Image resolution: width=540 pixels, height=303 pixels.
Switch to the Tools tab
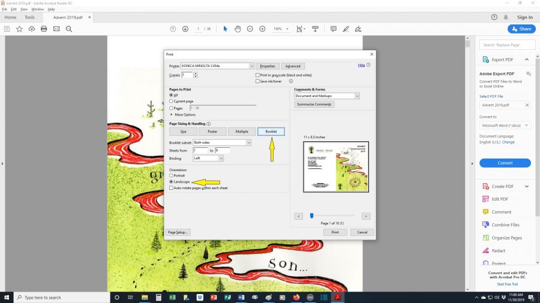pyautogui.click(x=29, y=17)
